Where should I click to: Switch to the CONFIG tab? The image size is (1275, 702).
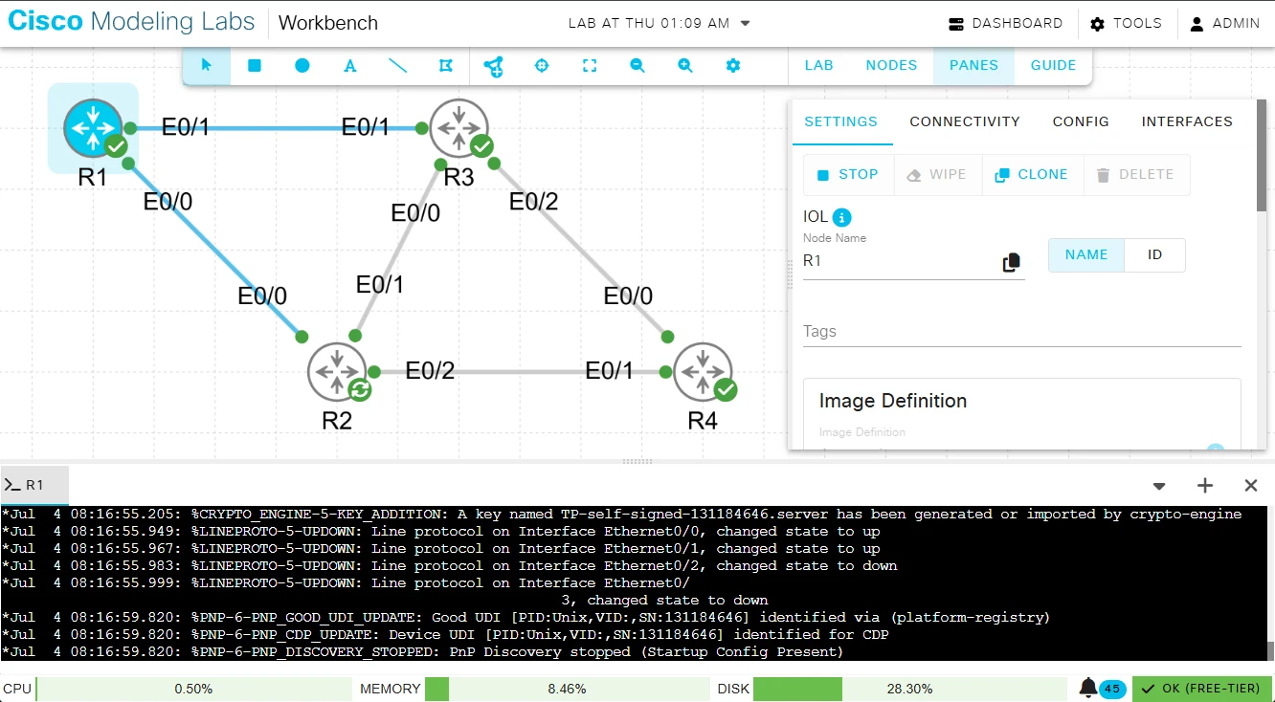pos(1081,122)
